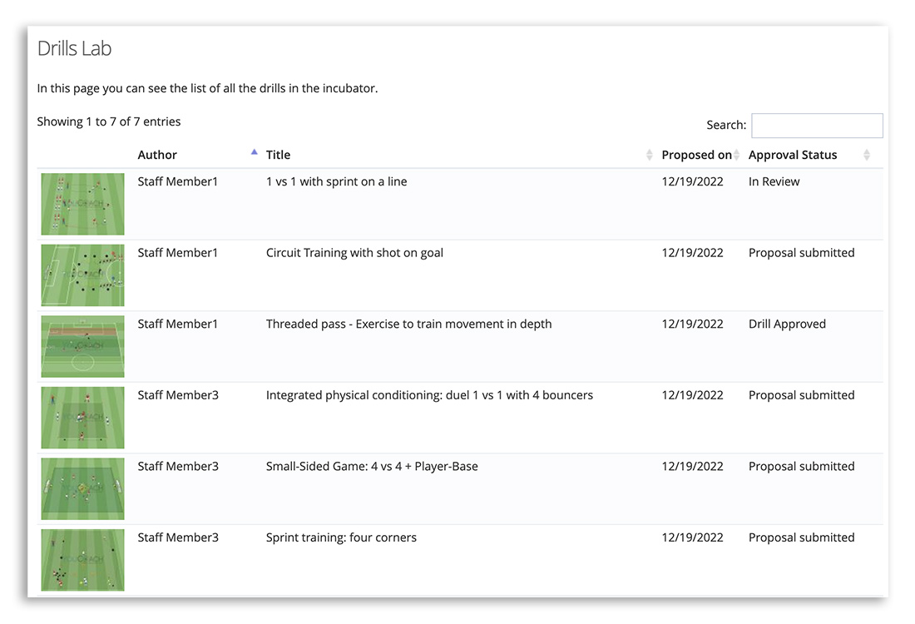Click 'Proposal submitted' status for Small-Sided Game
The height and width of the screenshot is (624, 915).
coord(802,467)
